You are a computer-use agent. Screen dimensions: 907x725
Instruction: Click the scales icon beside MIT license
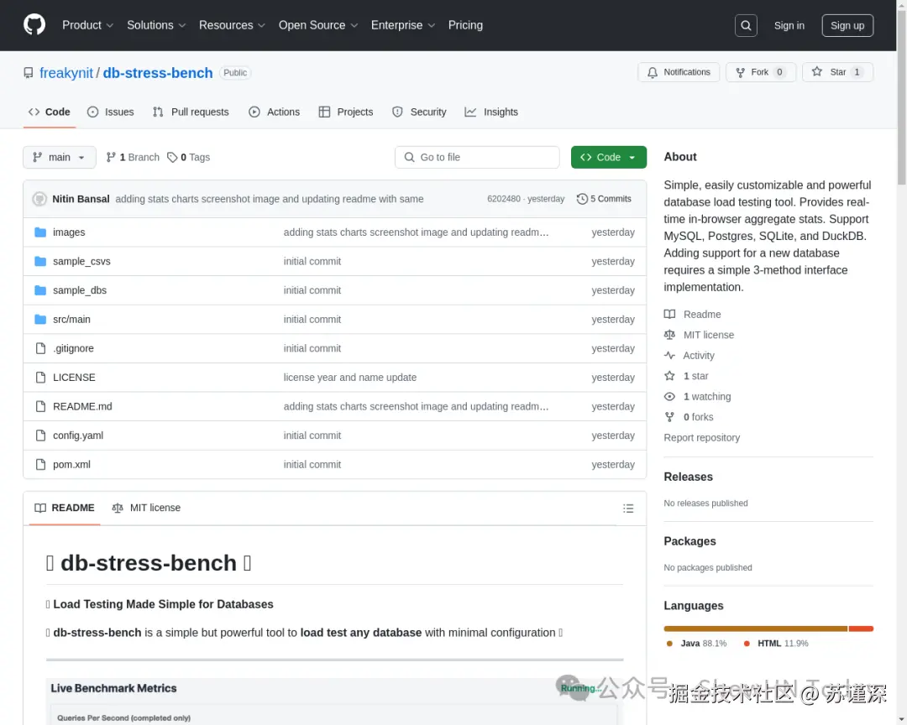(x=669, y=335)
